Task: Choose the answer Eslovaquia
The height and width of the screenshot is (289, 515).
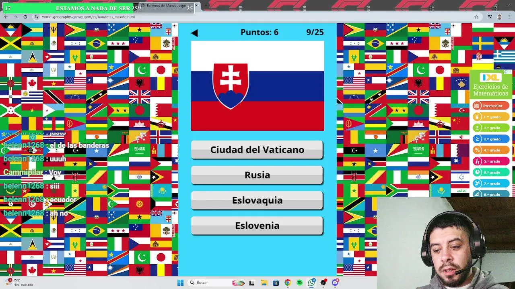Action: 257,200
